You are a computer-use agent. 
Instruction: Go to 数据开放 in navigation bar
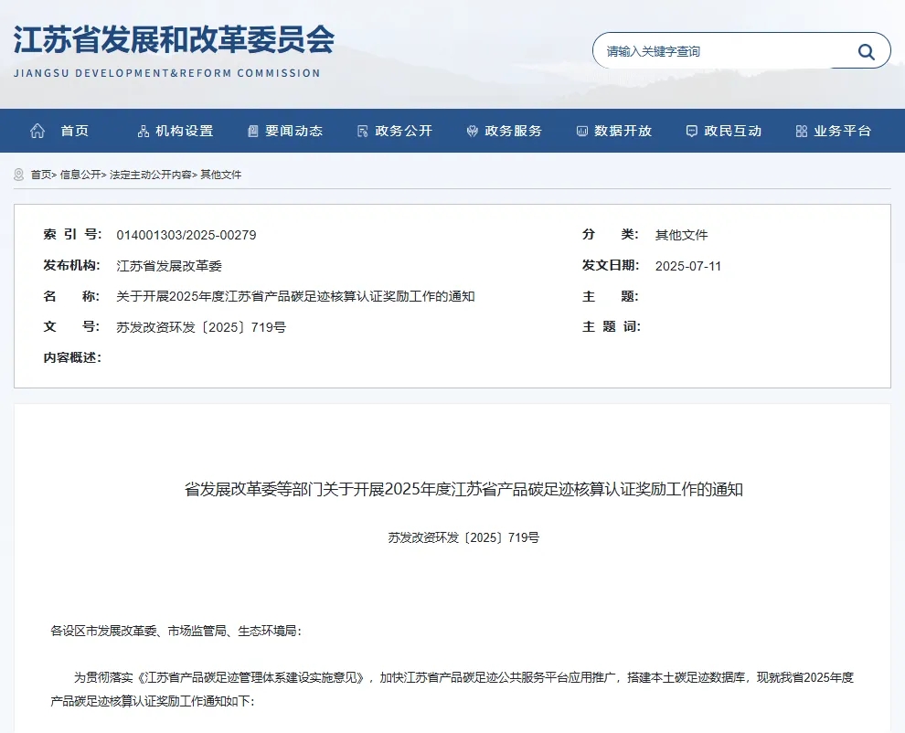click(x=623, y=131)
